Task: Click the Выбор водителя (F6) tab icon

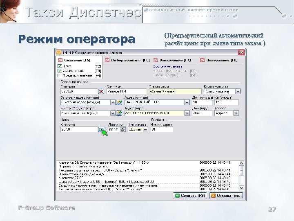Action: 107,60
